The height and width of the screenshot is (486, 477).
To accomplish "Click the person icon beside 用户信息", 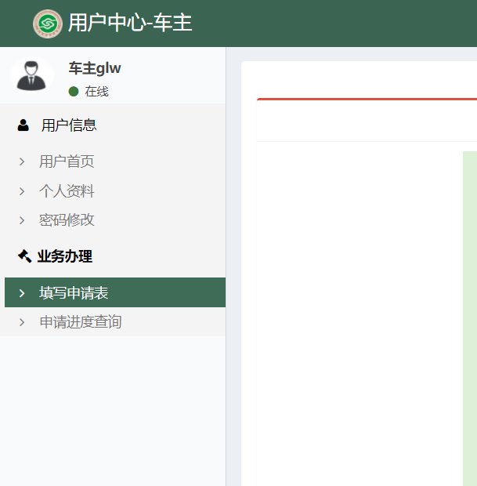I will tap(23, 125).
